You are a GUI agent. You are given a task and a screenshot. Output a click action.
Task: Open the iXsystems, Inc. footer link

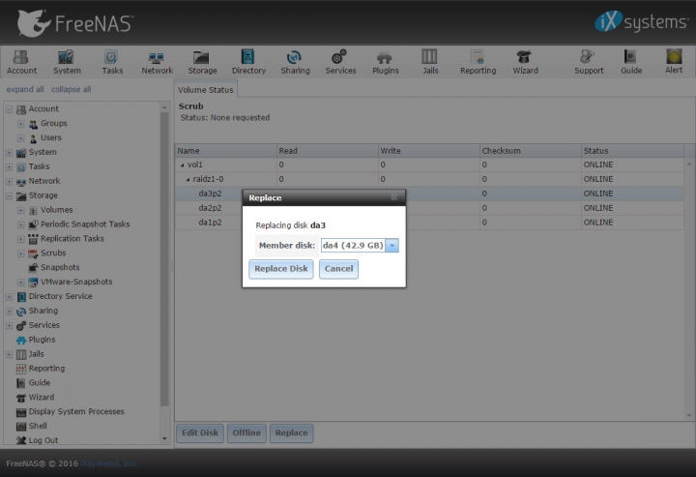pos(109,463)
